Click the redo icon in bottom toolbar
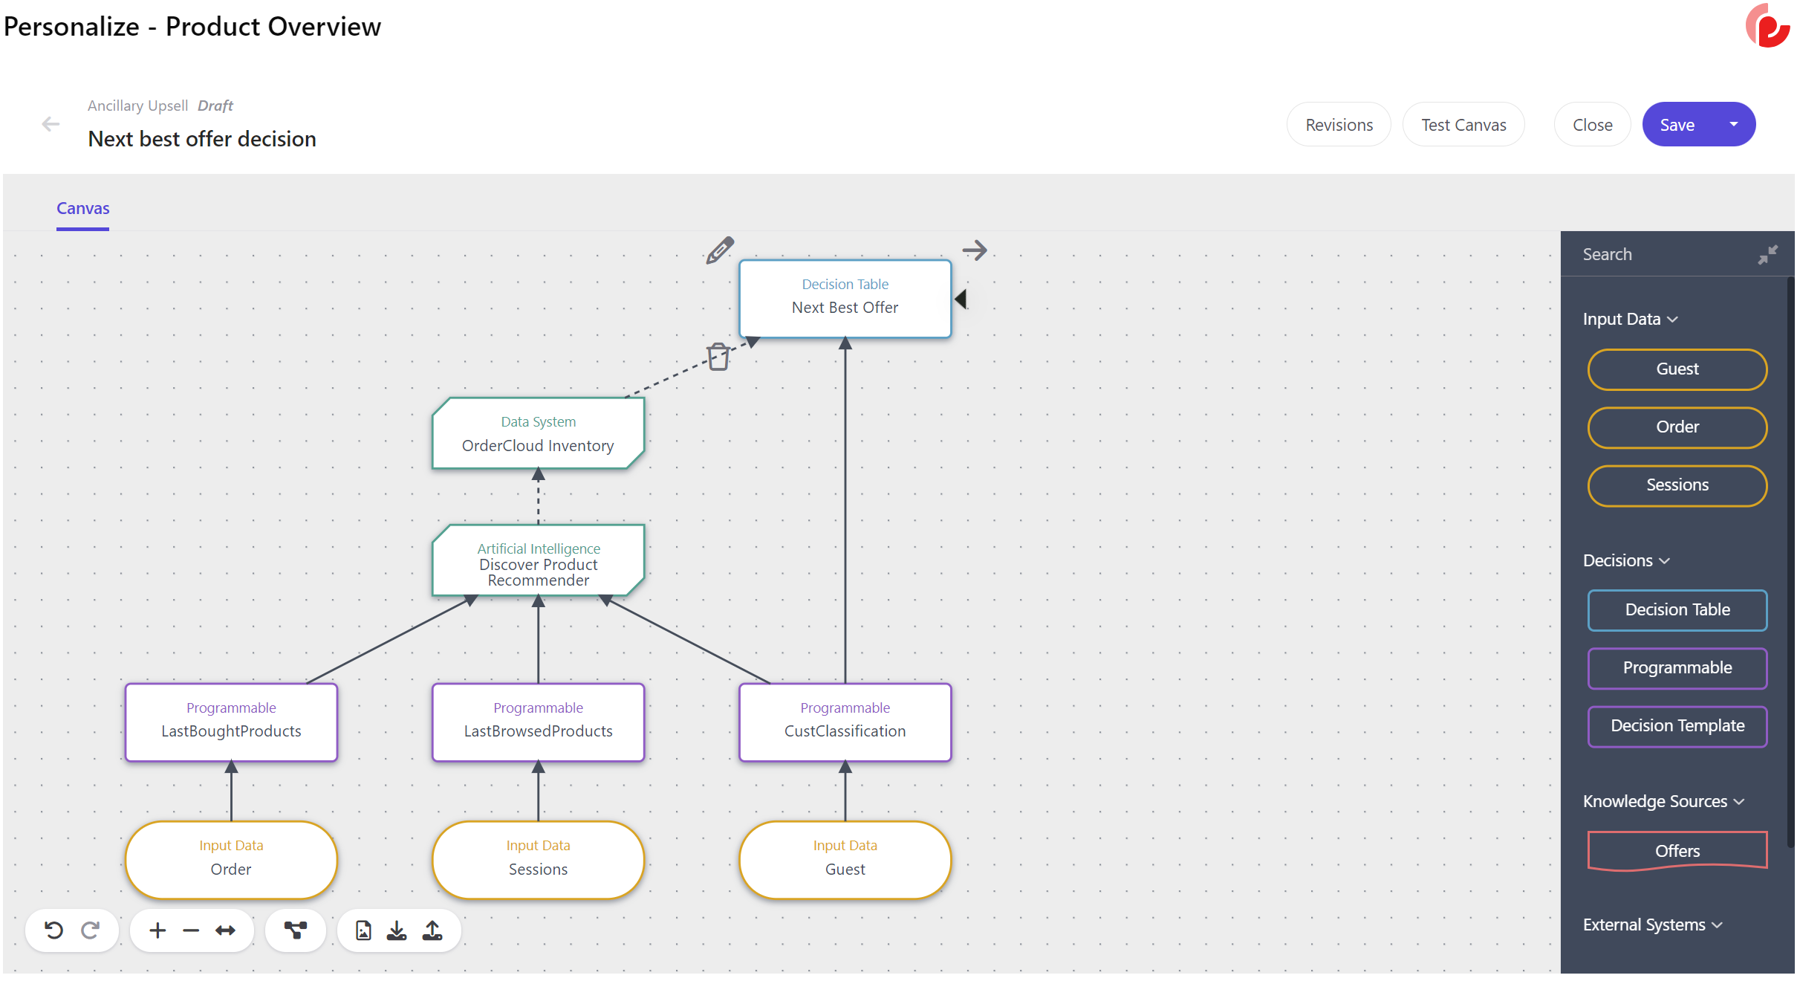This screenshot has width=1800, height=981. 91,930
